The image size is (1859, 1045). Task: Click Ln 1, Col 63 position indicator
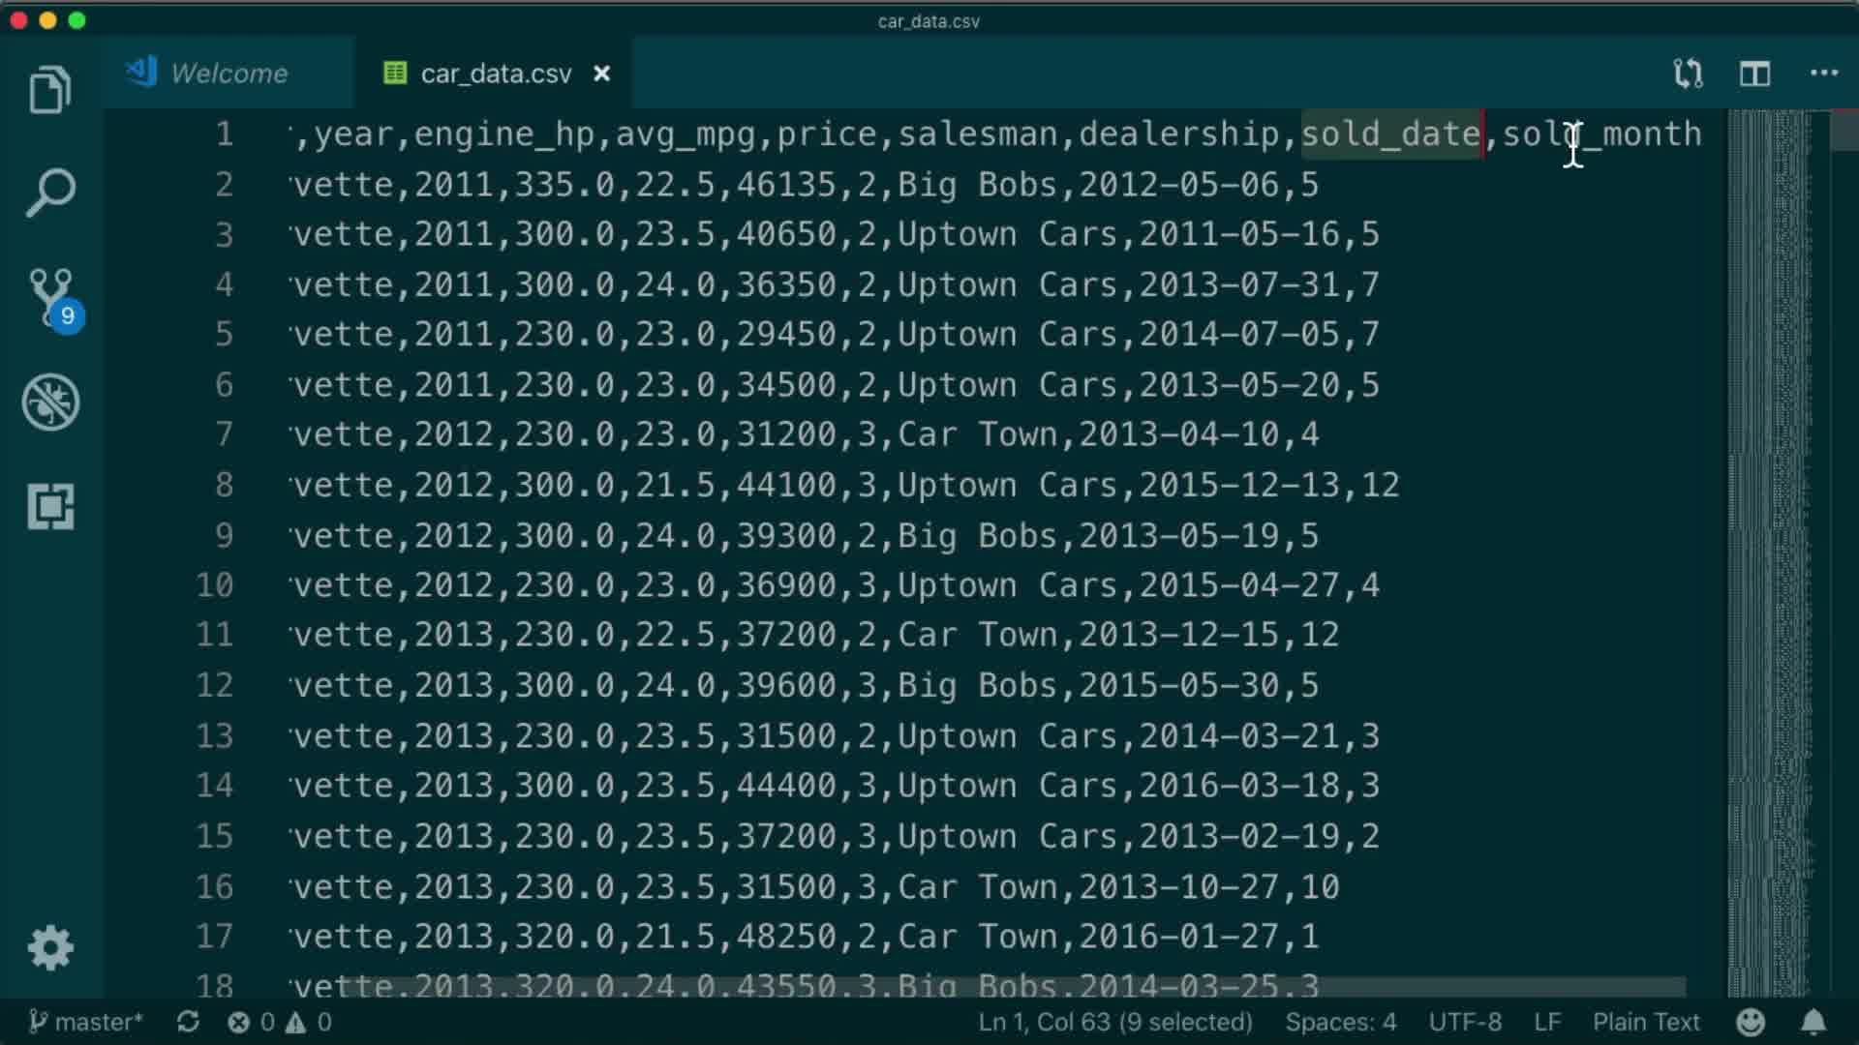pos(1113,1022)
